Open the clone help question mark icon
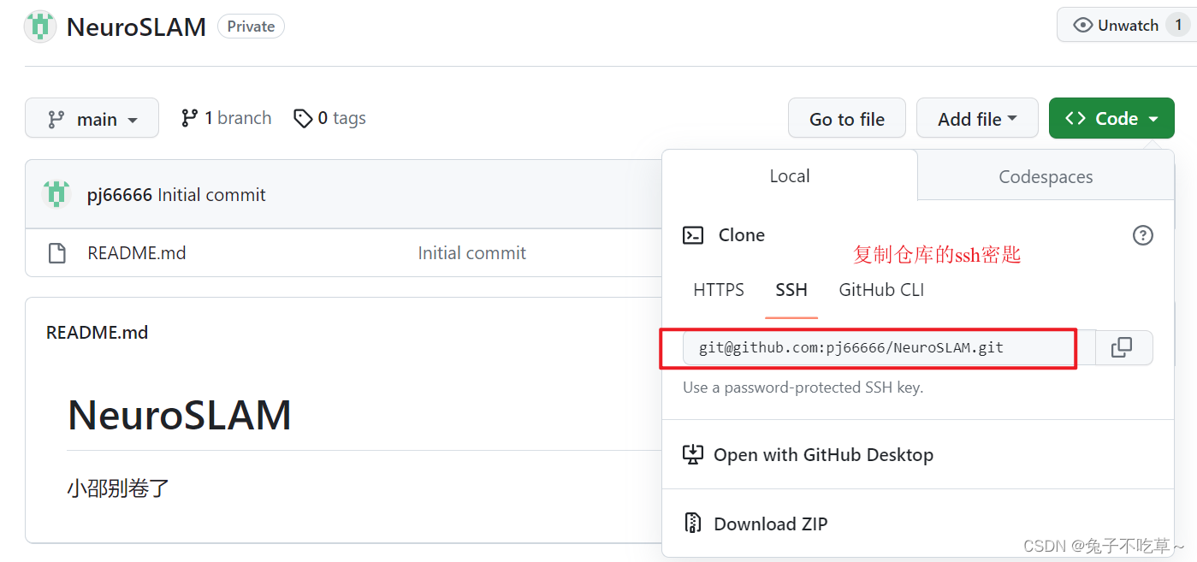Screen dimensions: 1197x562 click(1142, 235)
